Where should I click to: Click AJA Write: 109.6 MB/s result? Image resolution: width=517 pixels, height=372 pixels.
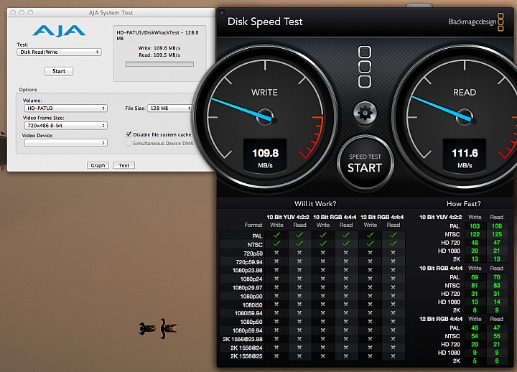point(159,48)
